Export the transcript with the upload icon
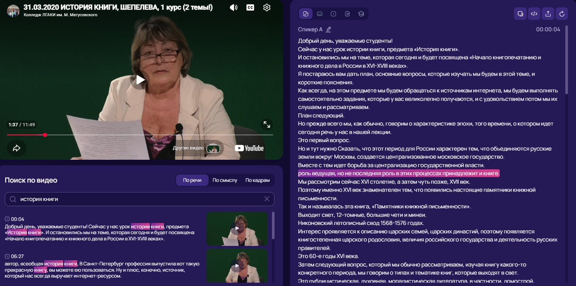This screenshot has width=576, height=286. 548,14
